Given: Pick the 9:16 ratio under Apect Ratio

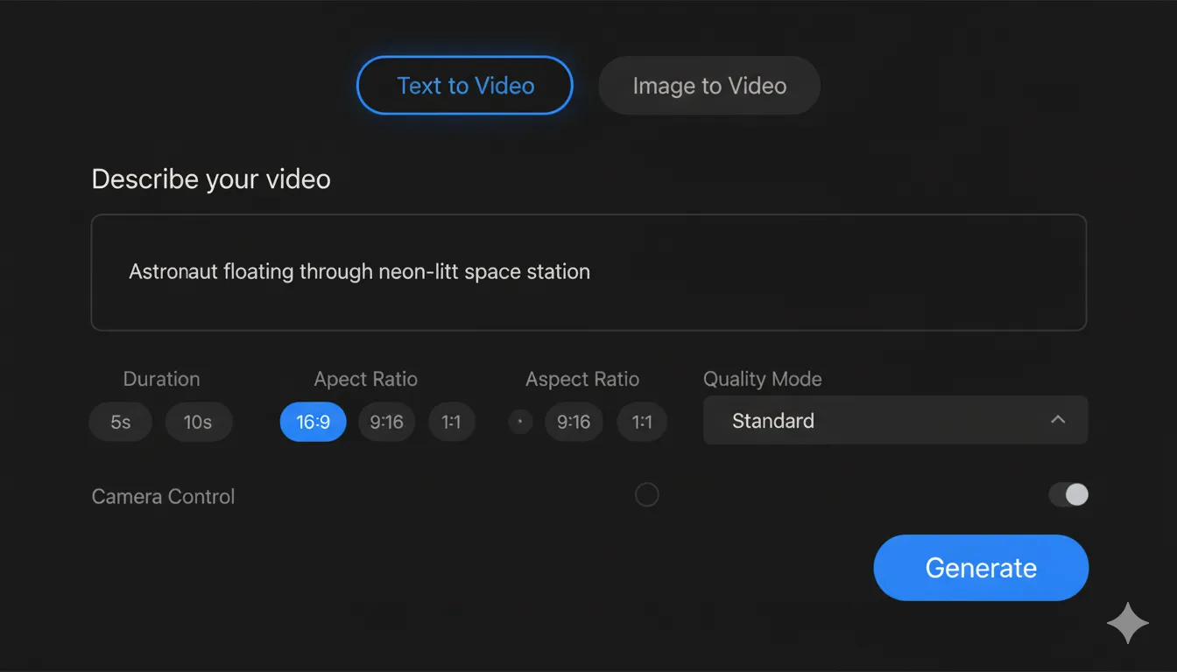Looking at the screenshot, I should coord(386,422).
